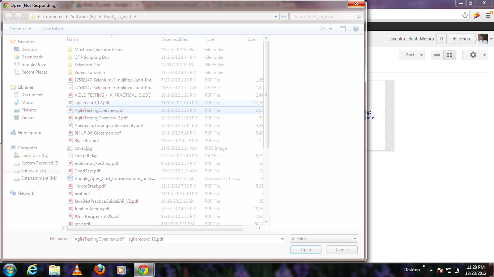The width and height of the screenshot is (494, 277).
Task: Launch Firefox from the taskbar
Action: pos(99,269)
